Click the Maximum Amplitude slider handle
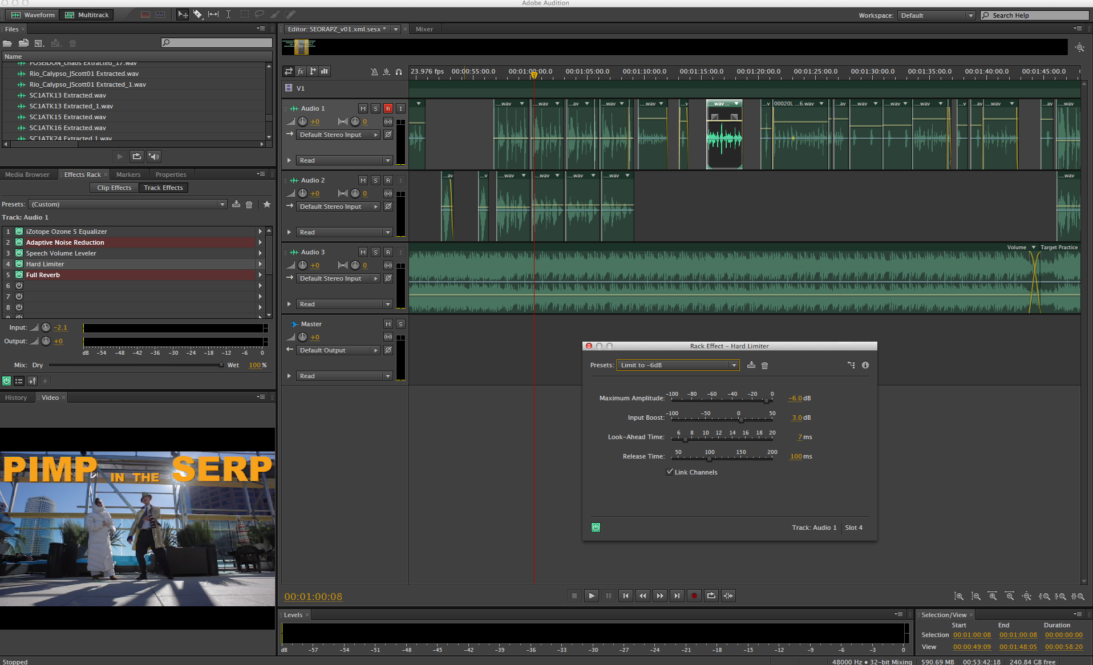The image size is (1093, 665). (766, 400)
